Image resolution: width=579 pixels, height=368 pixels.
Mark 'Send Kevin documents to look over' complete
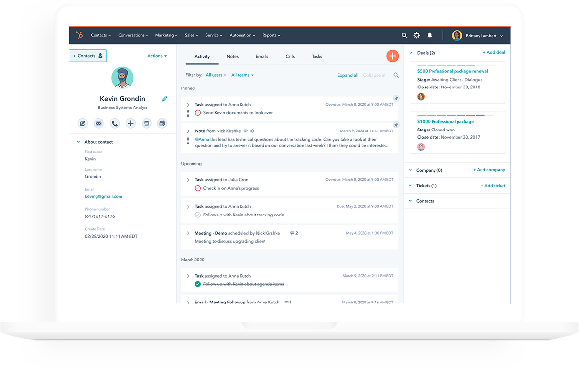198,113
